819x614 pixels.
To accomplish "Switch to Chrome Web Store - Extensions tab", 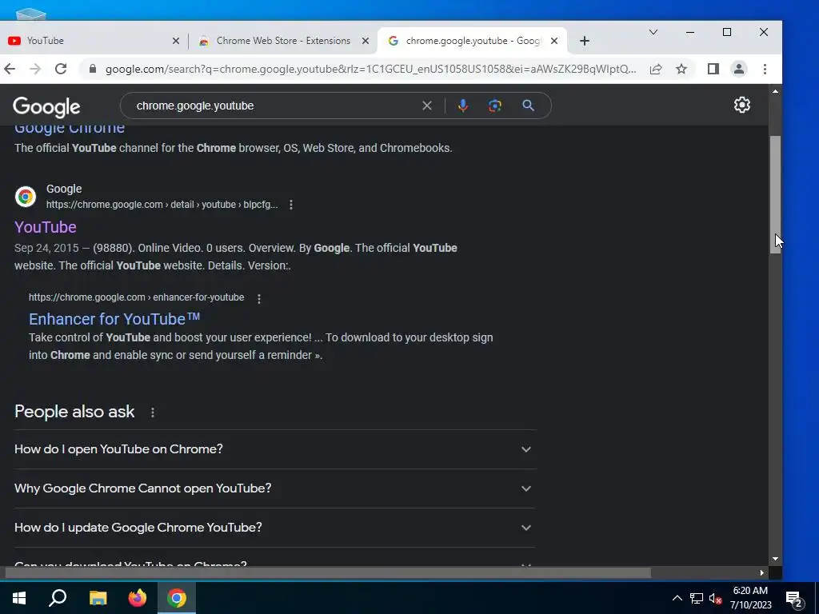I will (x=283, y=41).
